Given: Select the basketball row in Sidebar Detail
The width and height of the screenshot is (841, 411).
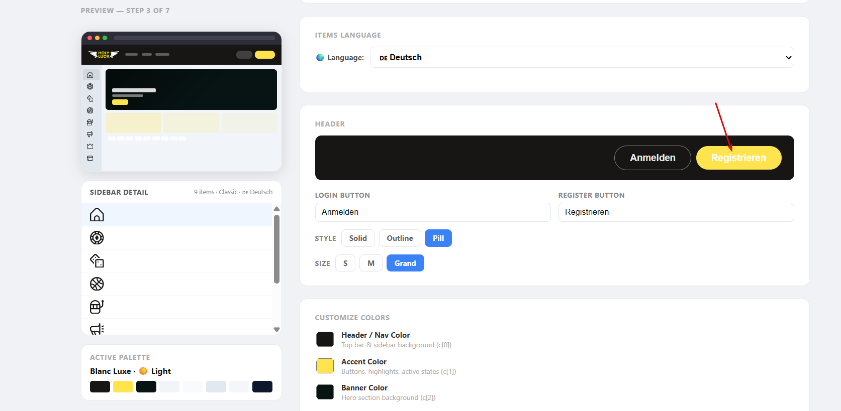Looking at the screenshot, I should point(177,284).
